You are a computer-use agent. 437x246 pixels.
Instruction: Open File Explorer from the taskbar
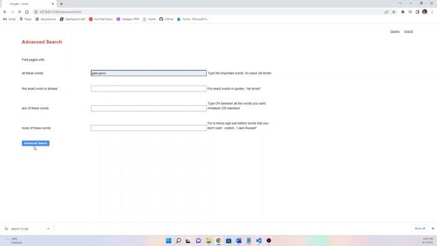coord(208,241)
